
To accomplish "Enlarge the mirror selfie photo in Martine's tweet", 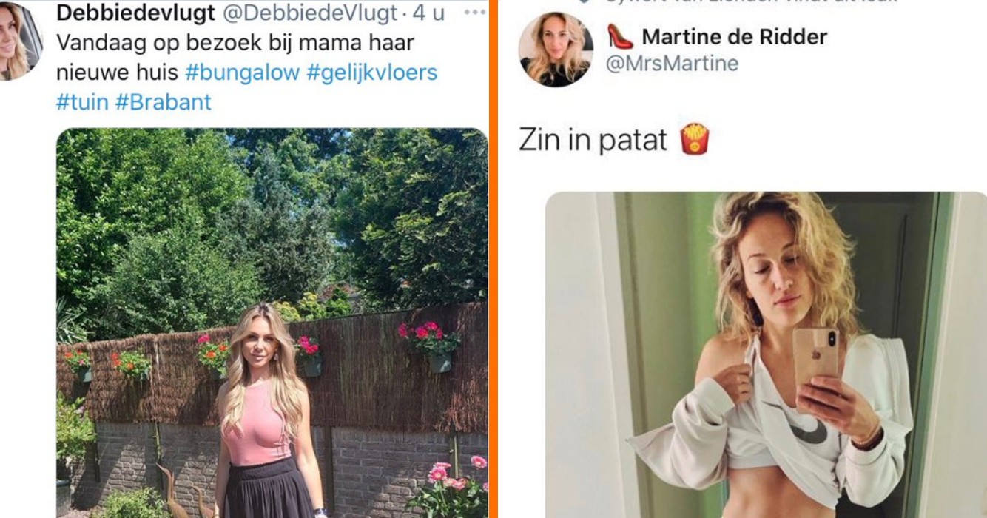I will 766,355.
